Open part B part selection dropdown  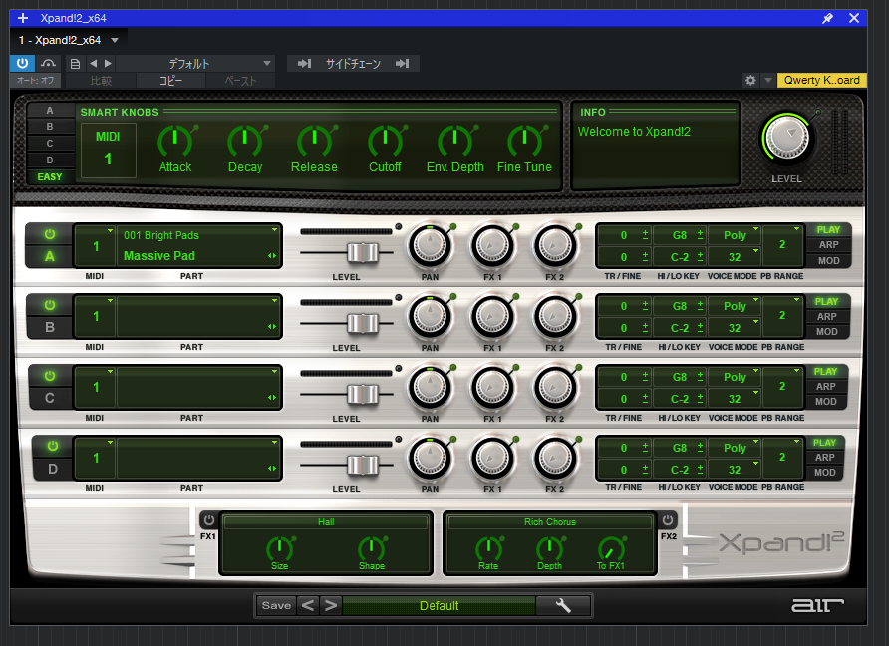199,316
